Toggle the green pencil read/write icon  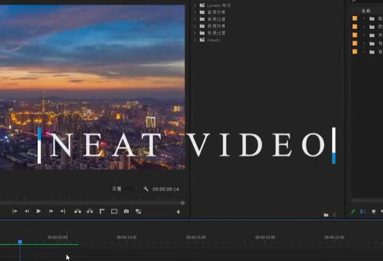[353, 211]
